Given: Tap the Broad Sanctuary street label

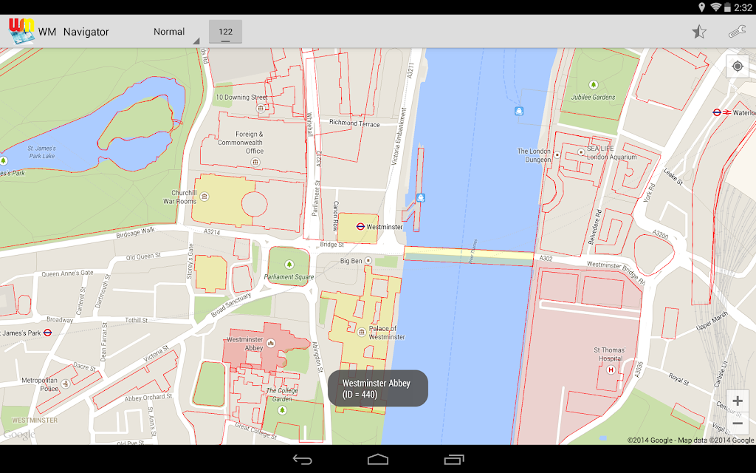Looking at the screenshot, I should click(231, 304).
